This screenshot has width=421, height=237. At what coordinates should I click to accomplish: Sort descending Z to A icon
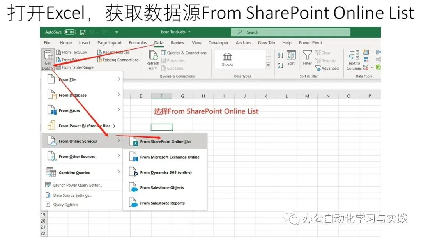pyautogui.click(x=281, y=65)
